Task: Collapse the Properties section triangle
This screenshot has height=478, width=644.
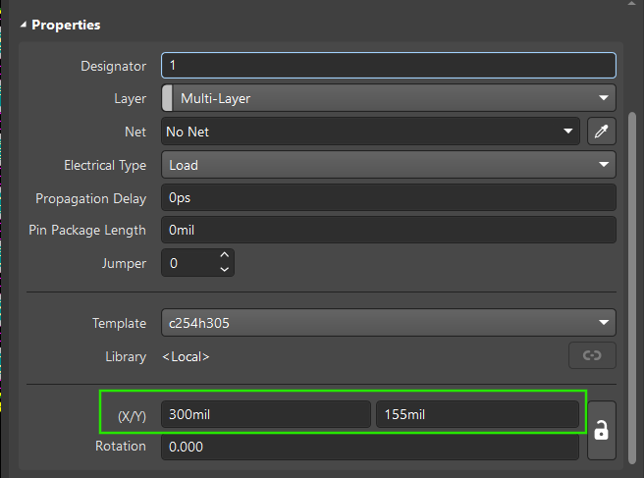Action: (x=24, y=25)
